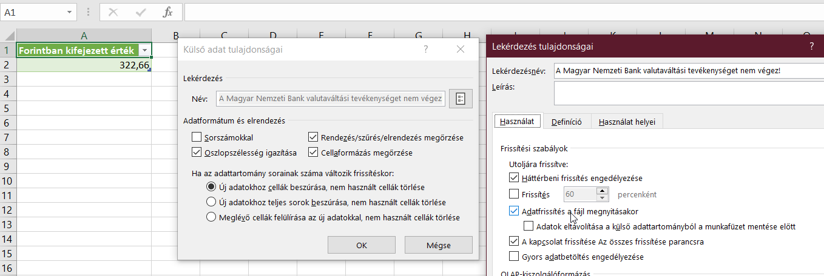
Task: Click the Mégse button
Action: [x=438, y=245]
